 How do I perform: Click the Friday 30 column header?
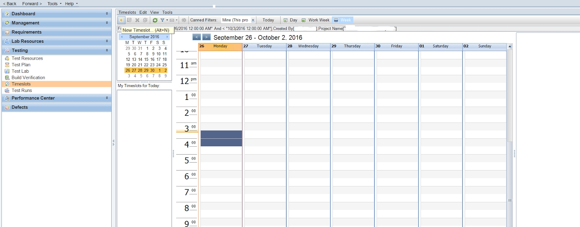[x=397, y=46]
